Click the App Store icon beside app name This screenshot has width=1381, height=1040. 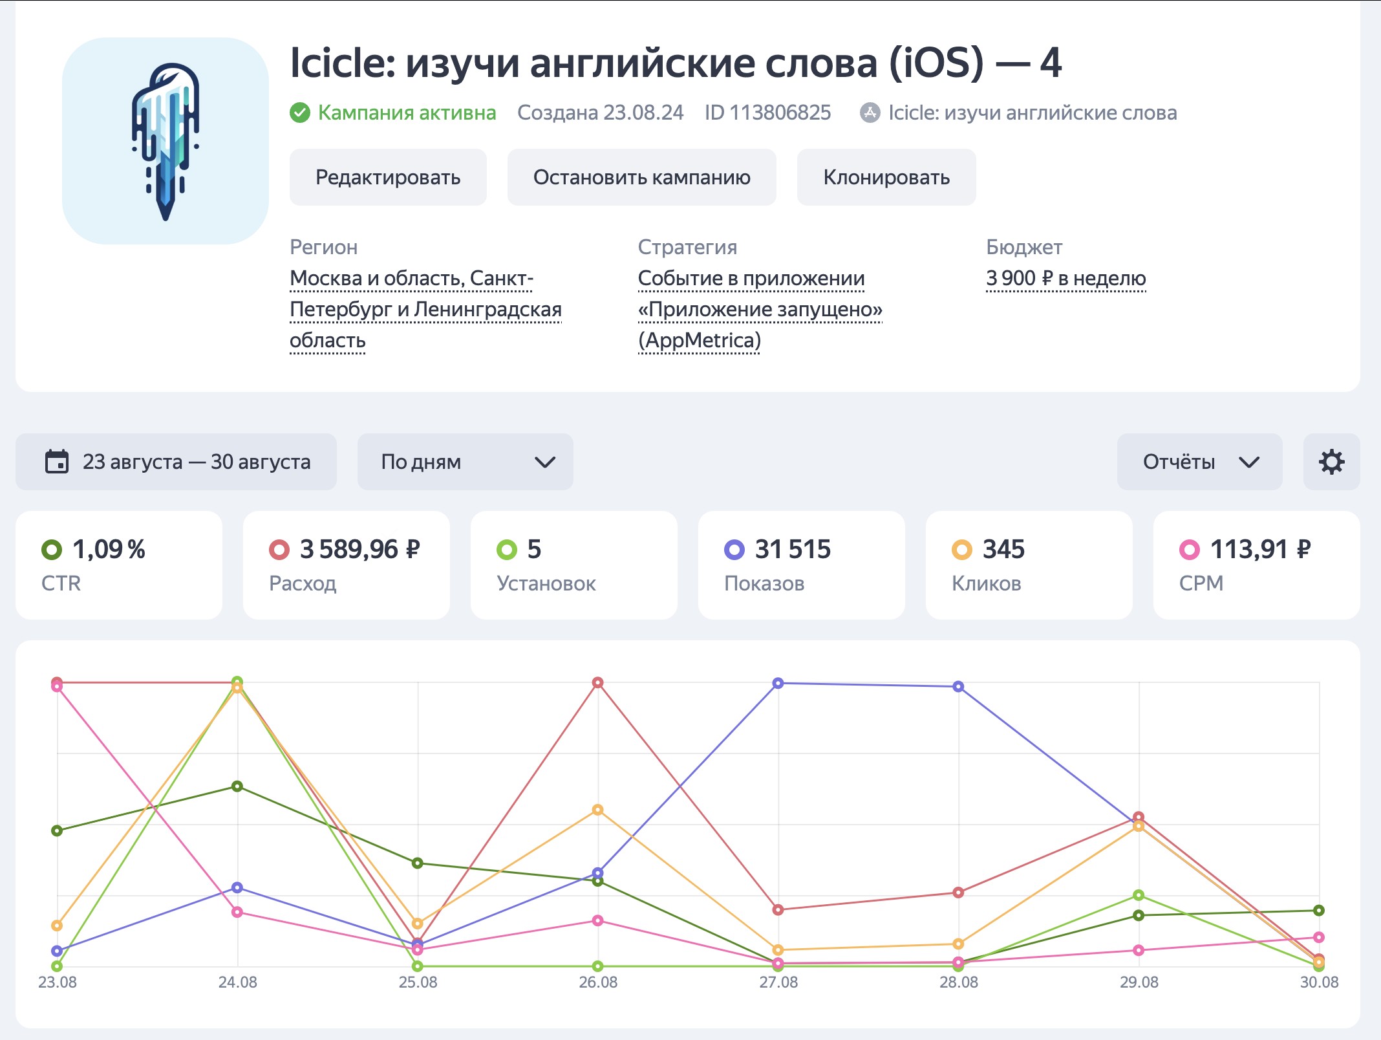click(x=870, y=113)
